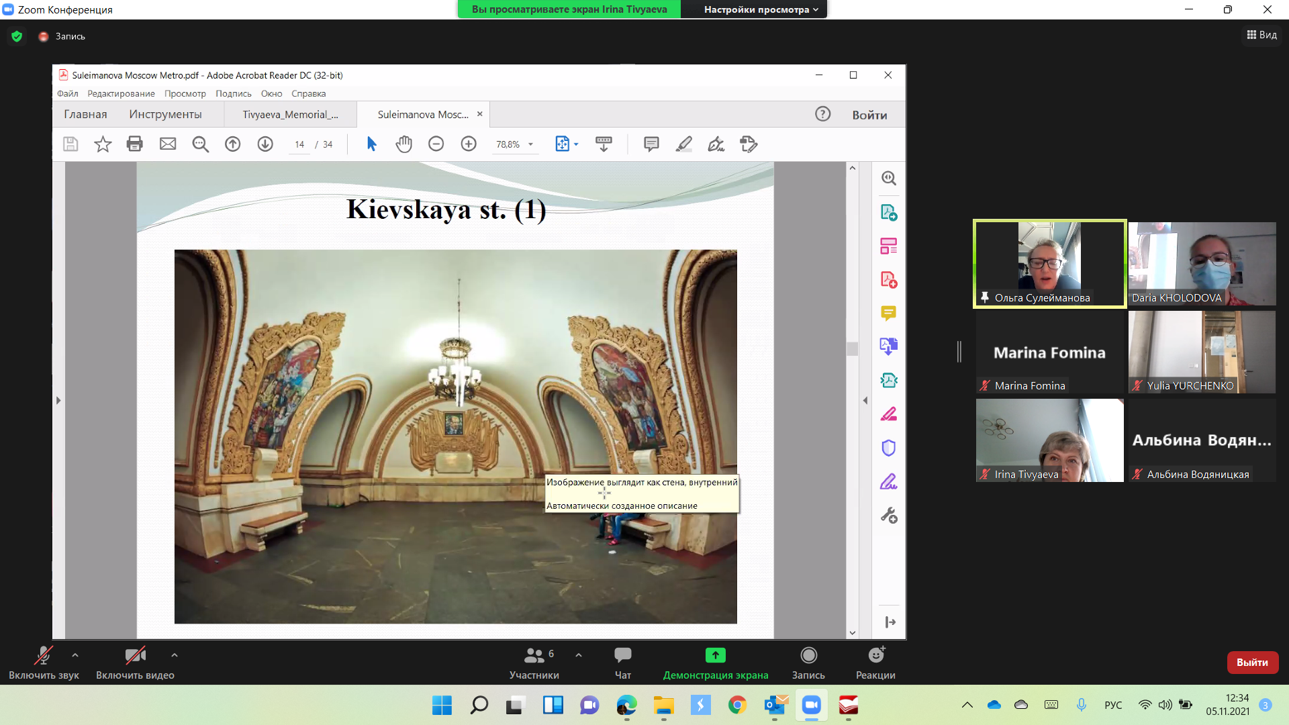Click the zoom in plus icon

pyautogui.click(x=469, y=144)
